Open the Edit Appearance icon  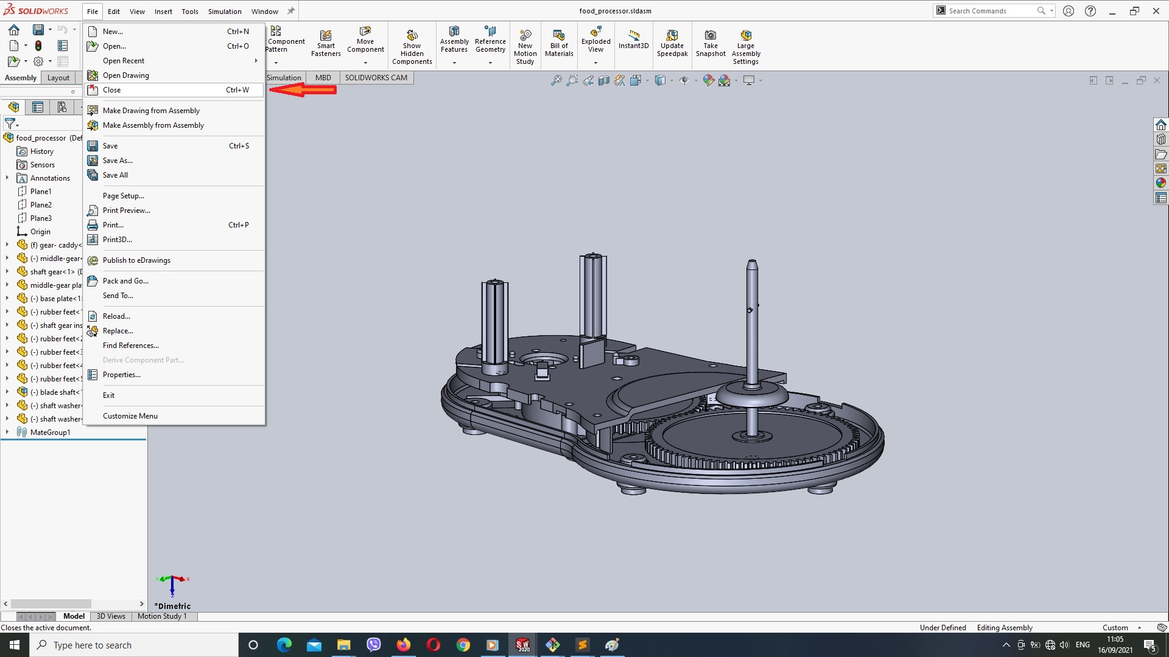click(x=708, y=80)
